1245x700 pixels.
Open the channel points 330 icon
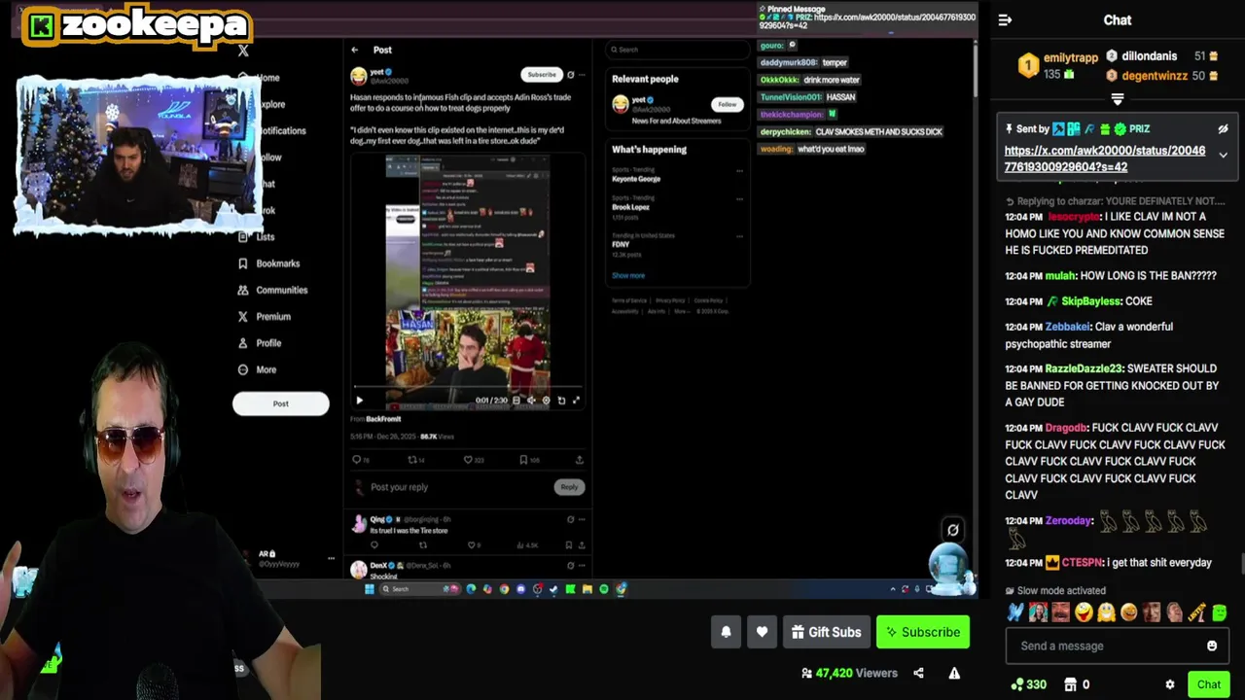tap(1029, 684)
